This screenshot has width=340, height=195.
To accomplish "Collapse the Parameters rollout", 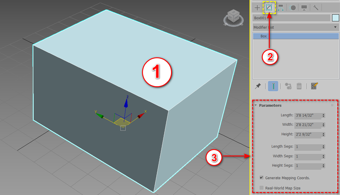I will pyautogui.click(x=255, y=105).
